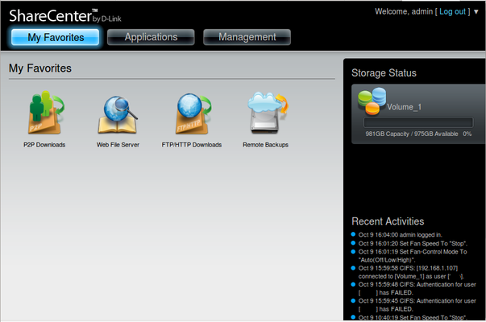The height and width of the screenshot is (322, 486).
Task: Open the Applications tab
Action: (x=151, y=37)
